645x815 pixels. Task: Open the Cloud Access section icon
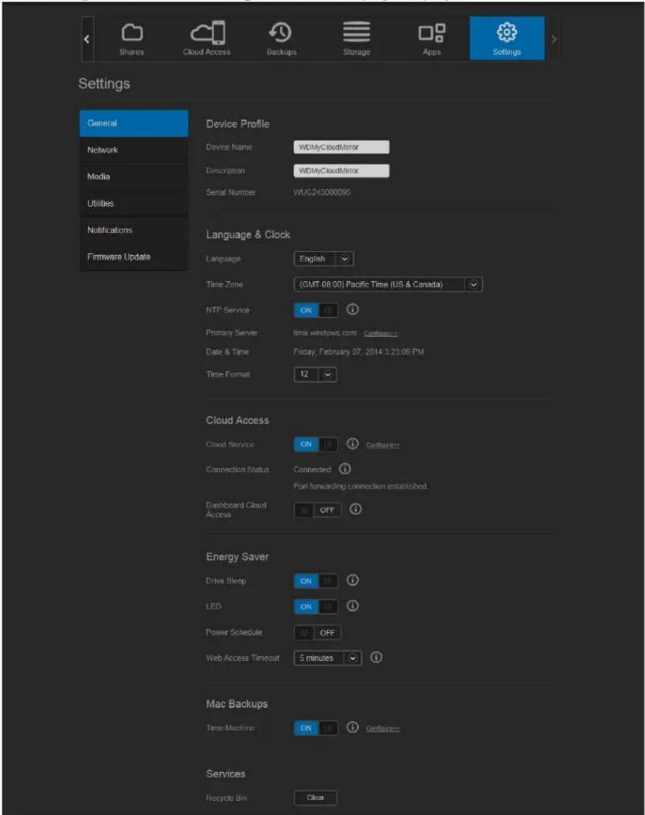pos(207,32)
